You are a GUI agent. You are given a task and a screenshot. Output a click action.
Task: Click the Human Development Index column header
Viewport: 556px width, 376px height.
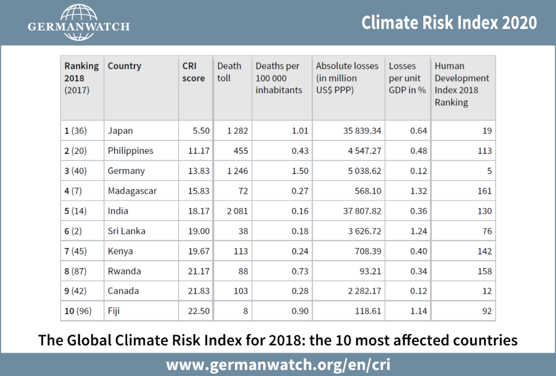[x=462, y=84]
